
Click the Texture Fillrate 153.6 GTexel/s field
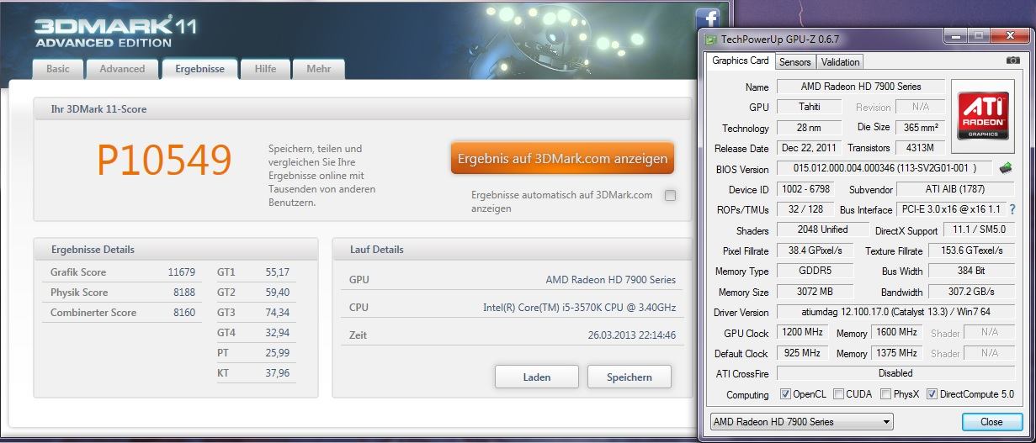click(971, 251)
